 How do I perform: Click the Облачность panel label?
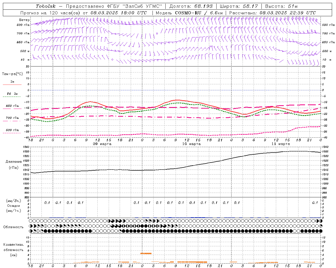pos(13,227)
